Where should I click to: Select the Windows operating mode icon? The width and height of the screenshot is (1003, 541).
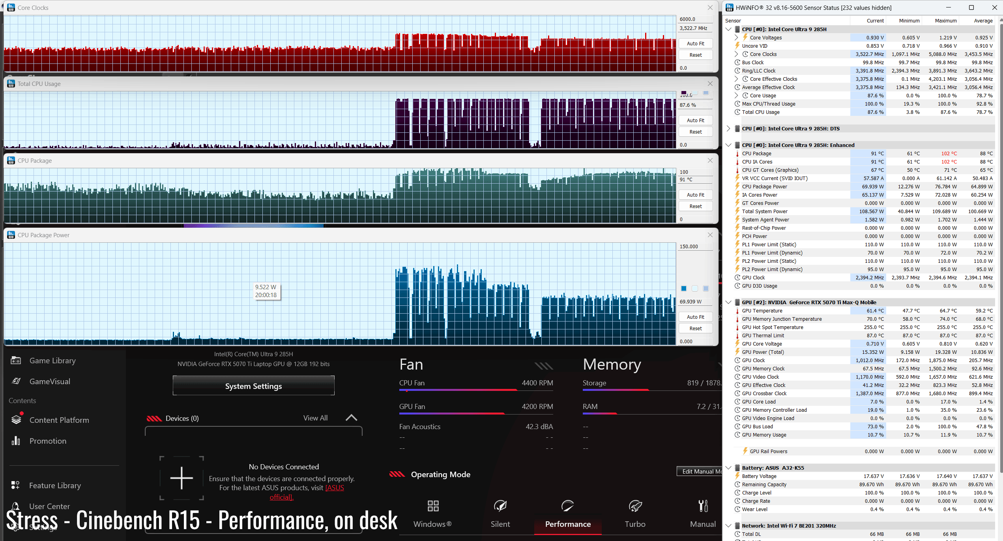pos(433,506)
